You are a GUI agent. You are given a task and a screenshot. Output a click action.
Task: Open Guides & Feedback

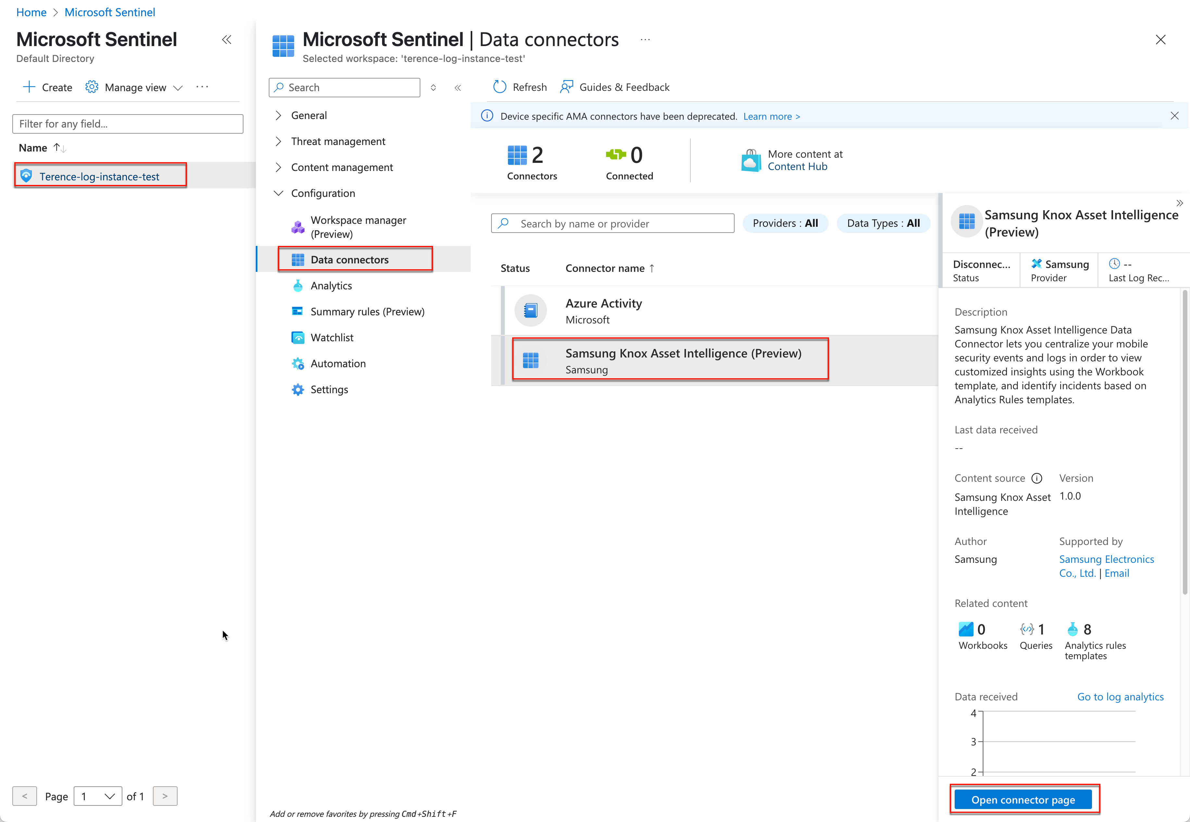click(x=615, y=87)
